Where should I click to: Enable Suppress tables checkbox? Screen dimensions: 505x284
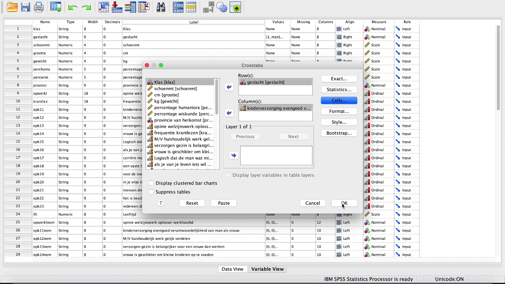pos(151,192)
